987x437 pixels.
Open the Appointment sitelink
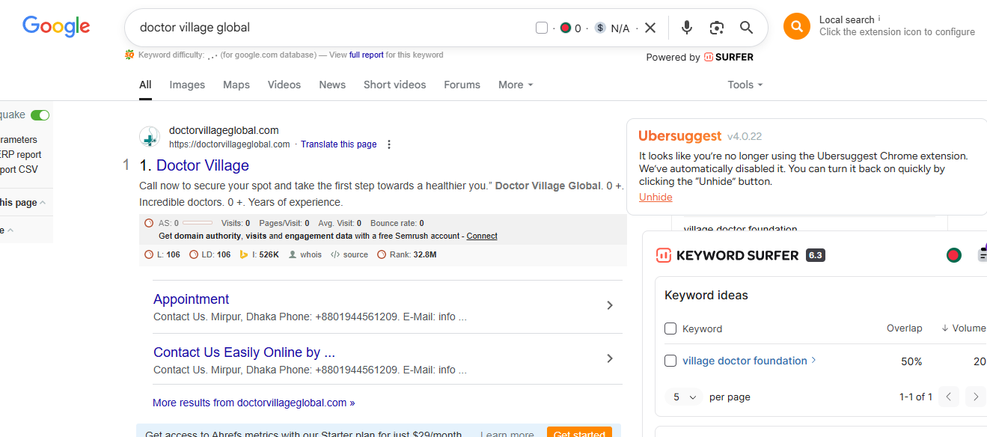point(191,299)
